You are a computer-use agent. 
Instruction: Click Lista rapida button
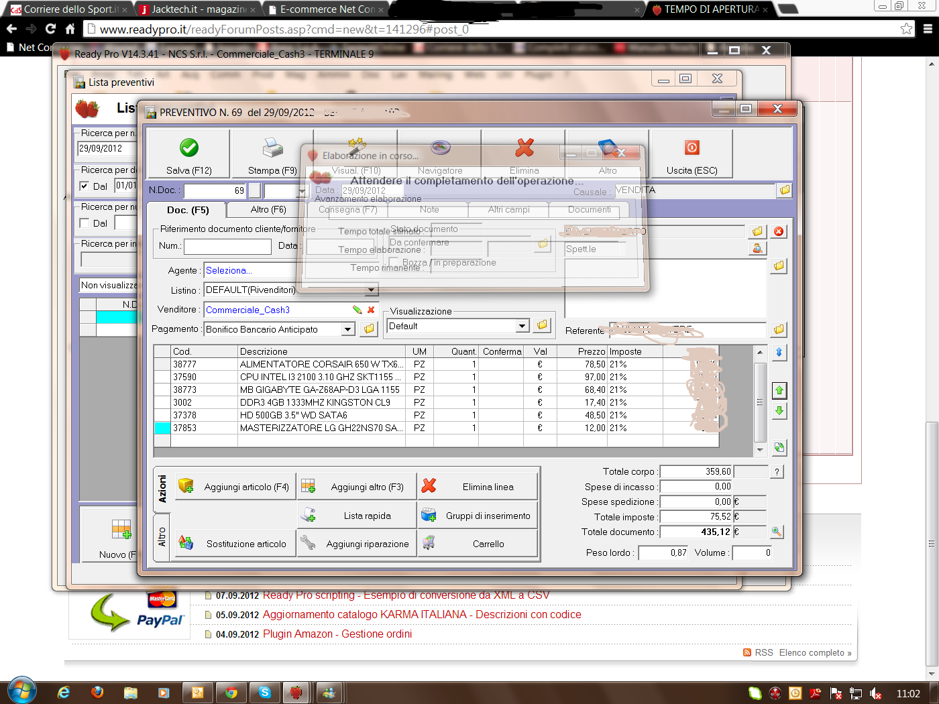point(356,516)
